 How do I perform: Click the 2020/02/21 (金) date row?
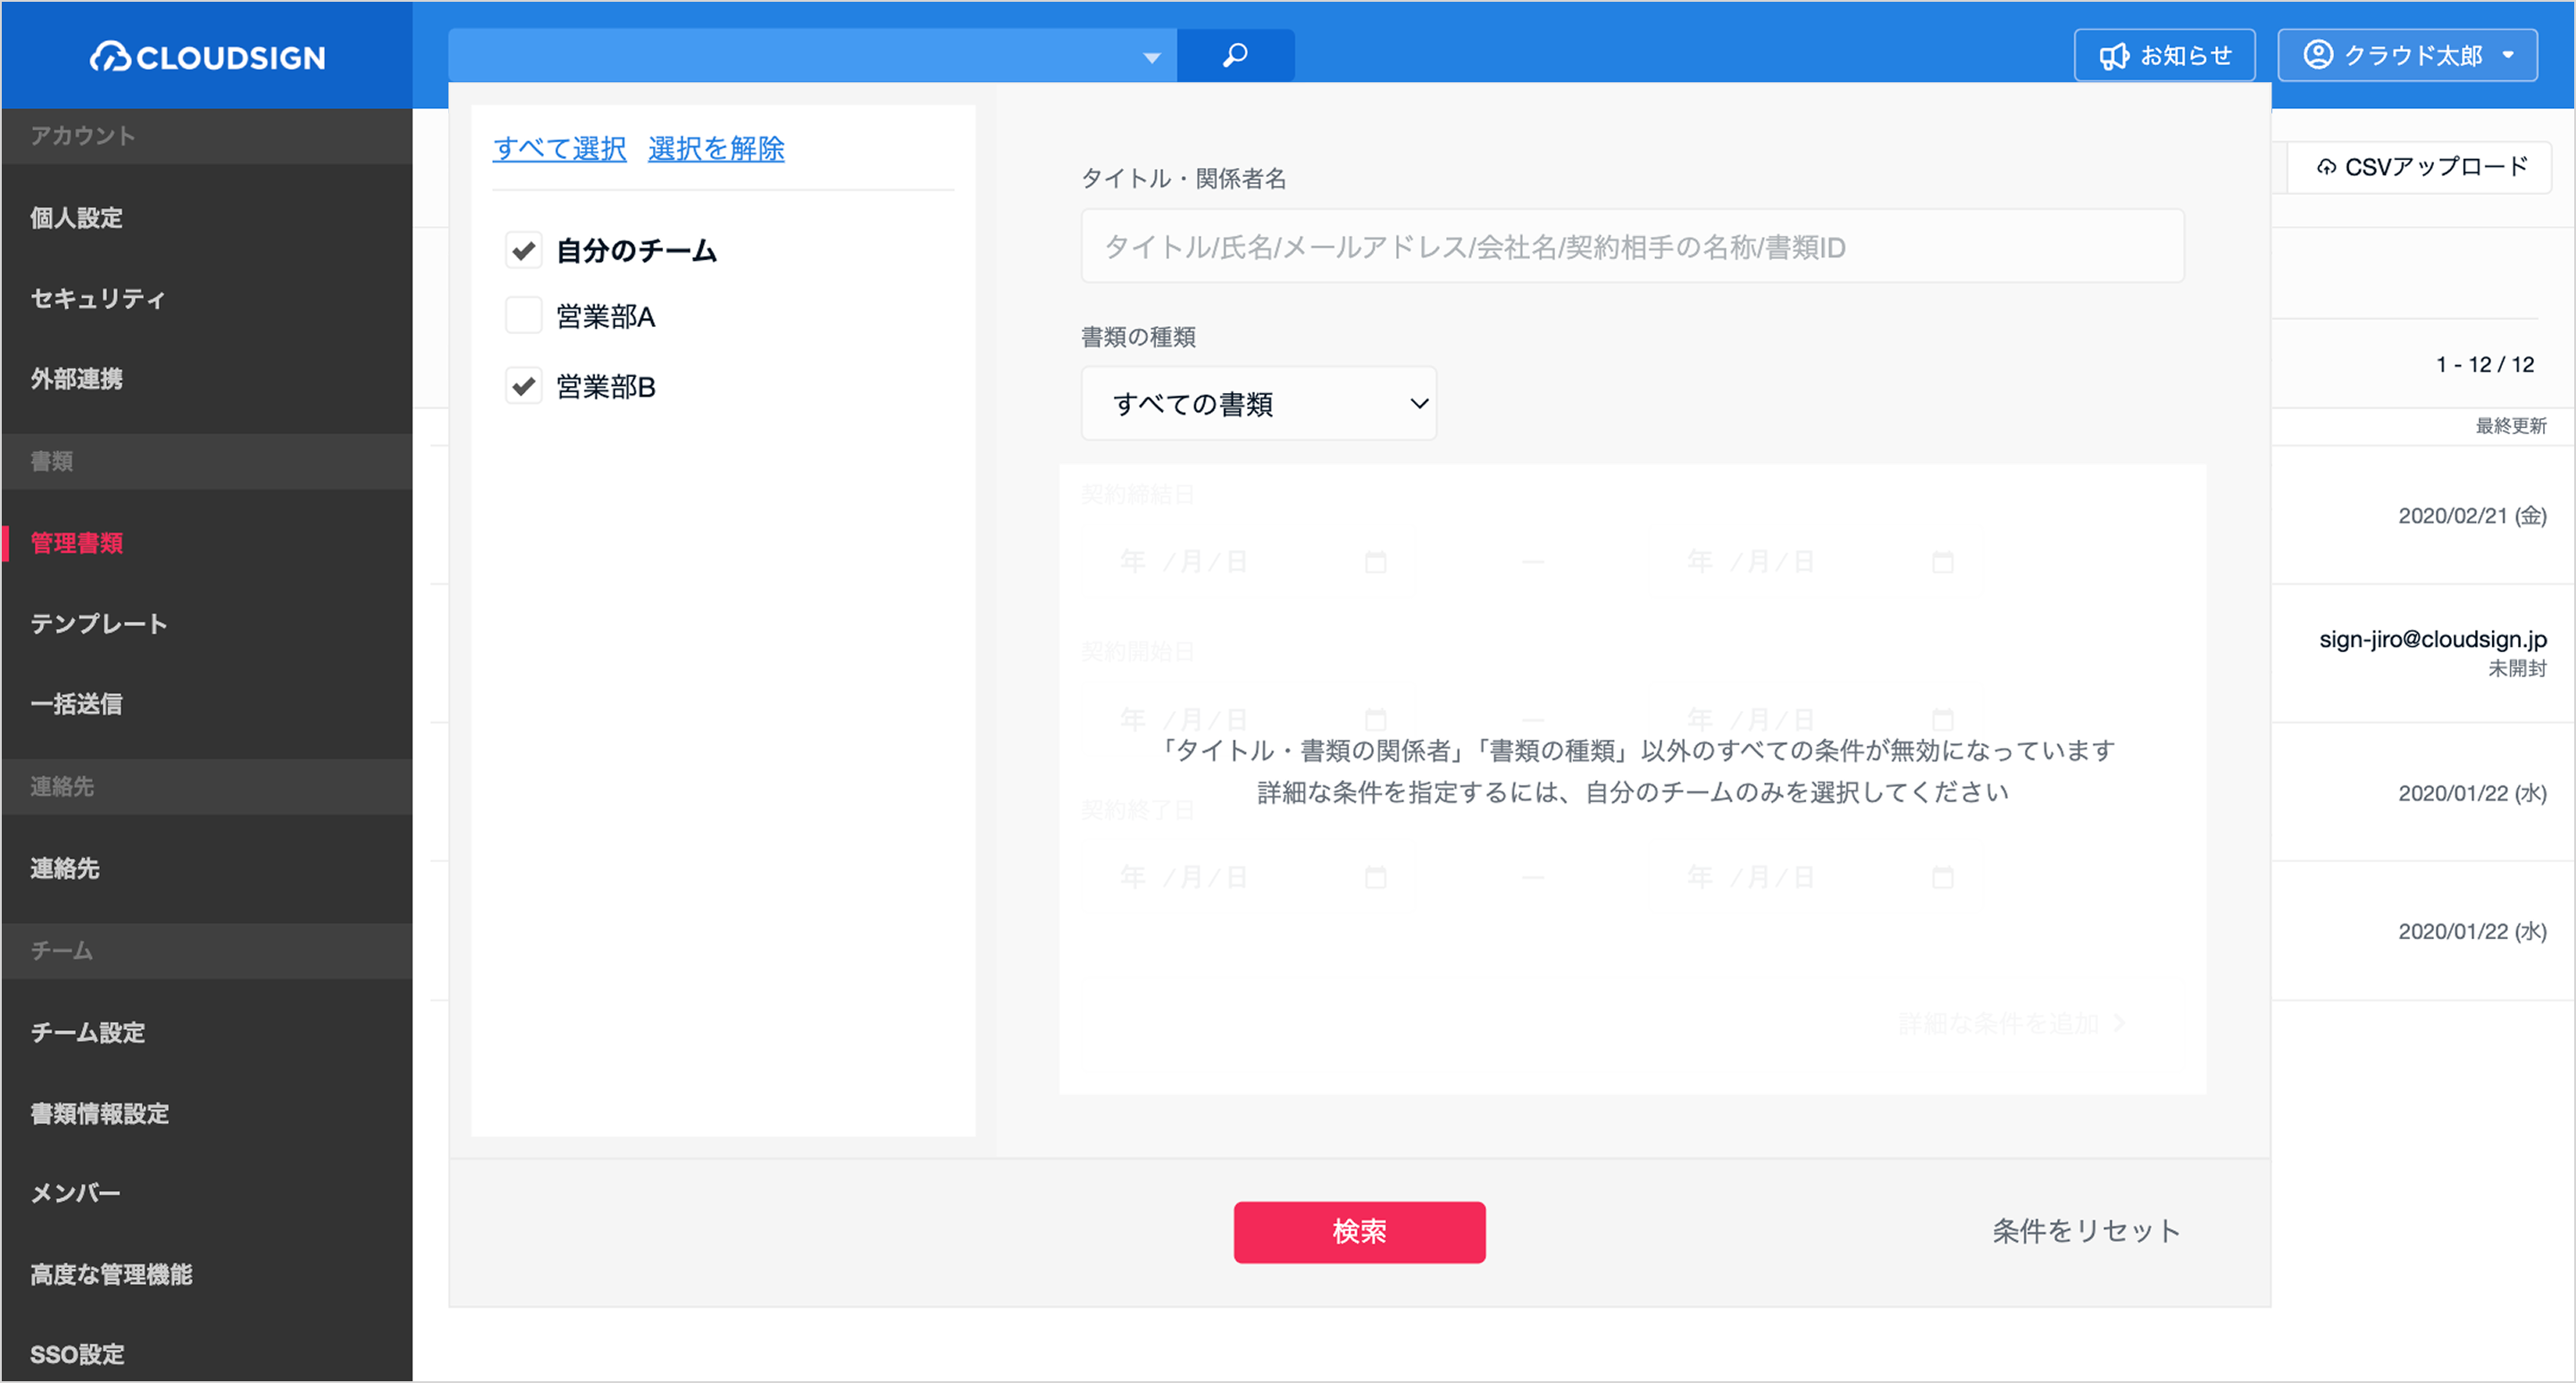tap(2472, 516)
